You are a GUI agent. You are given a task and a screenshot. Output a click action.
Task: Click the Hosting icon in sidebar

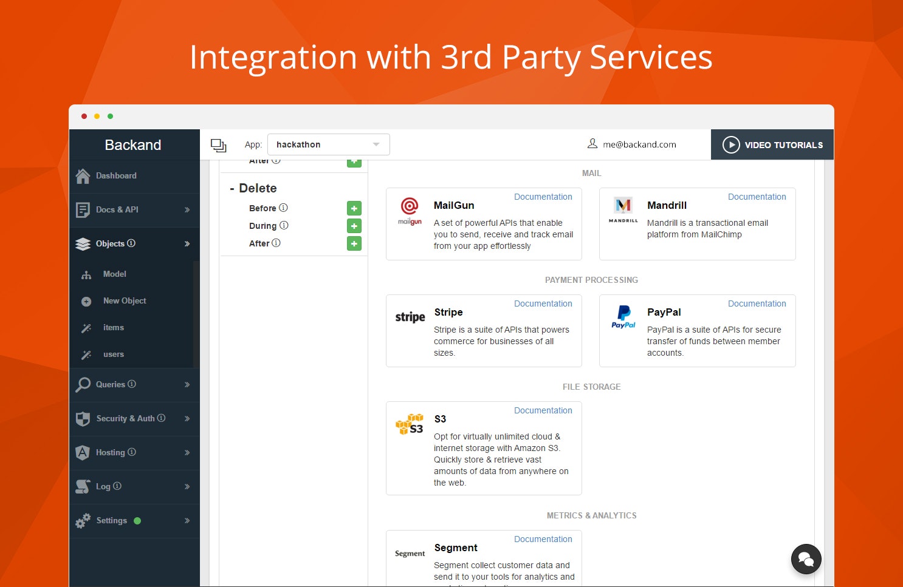pos(83,453)
